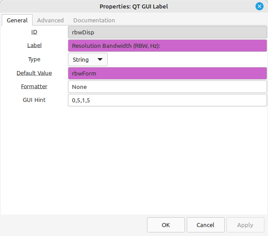
Task: Click the Formatter field showing None
Action: tap(167, 87)
